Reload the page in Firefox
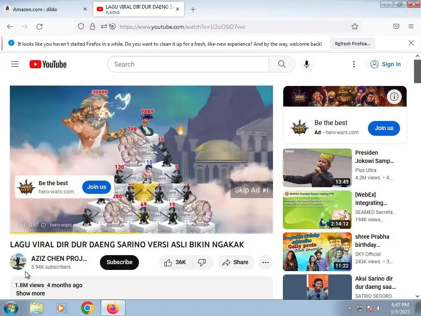Image resolution: width=421 pixels, height=316 pixels. 39,27
